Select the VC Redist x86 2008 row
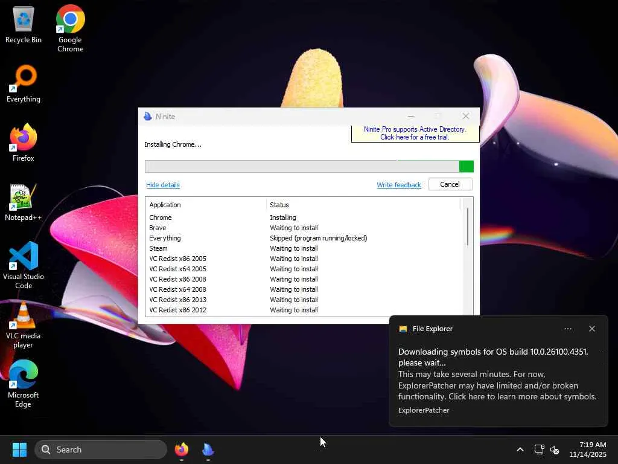Screen dimensions: 618x464 click(x=304, y=279)
